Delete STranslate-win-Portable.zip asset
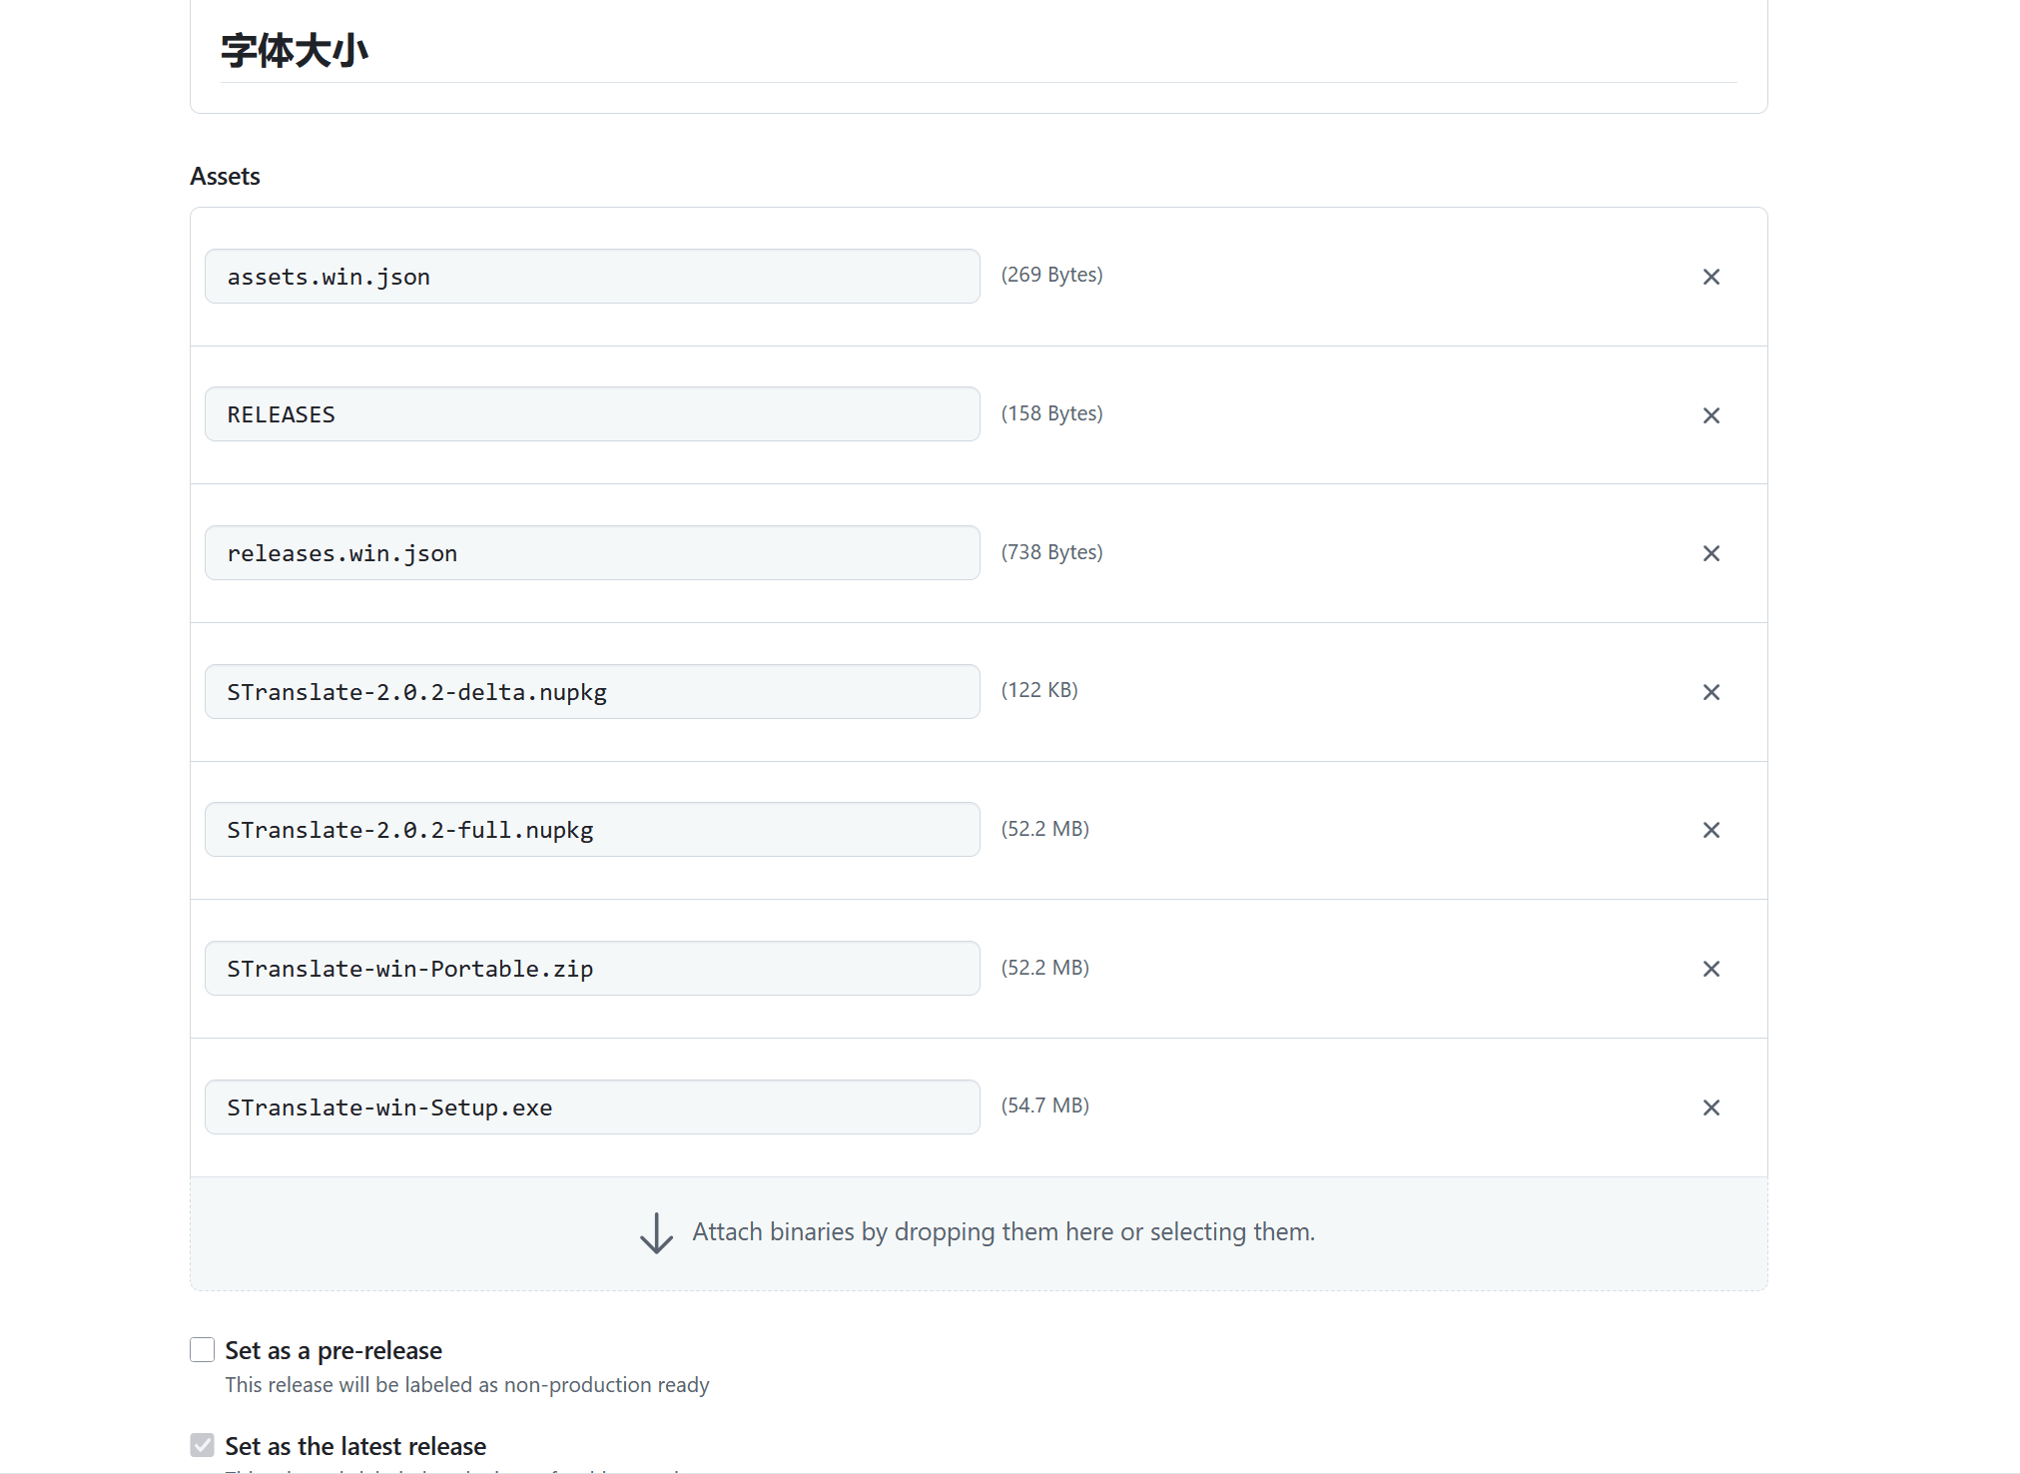2020x1474 pixels. coord(1710,969)
